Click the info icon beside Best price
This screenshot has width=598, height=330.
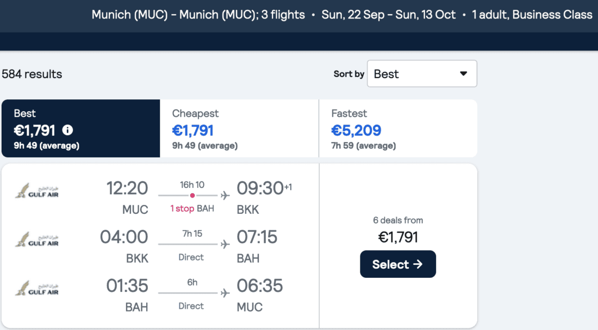[x=67, y=130]
